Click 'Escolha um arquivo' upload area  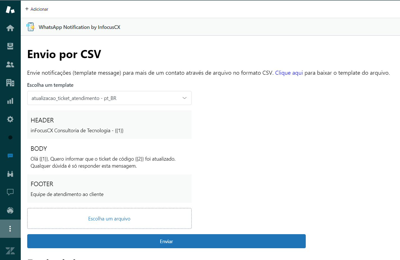pyautogui.click(x=109, y=218)
